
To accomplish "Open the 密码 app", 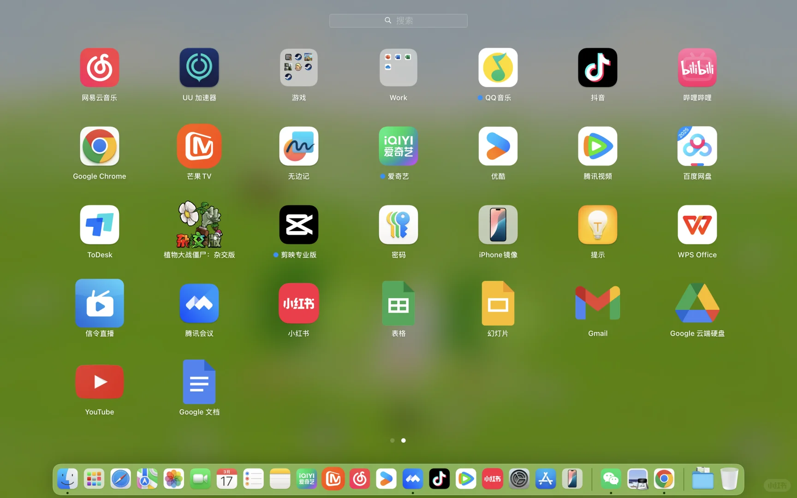I will click(x=398, y=225).
